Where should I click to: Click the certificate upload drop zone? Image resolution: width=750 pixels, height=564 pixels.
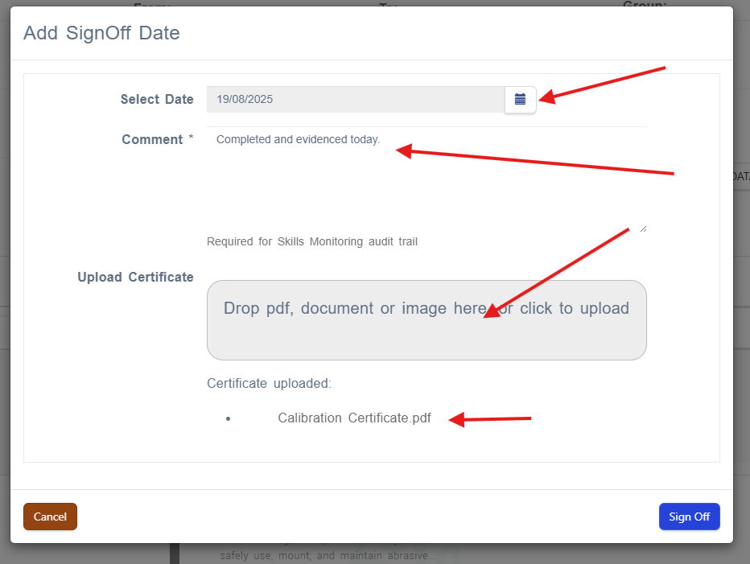[x=427, y=320]
